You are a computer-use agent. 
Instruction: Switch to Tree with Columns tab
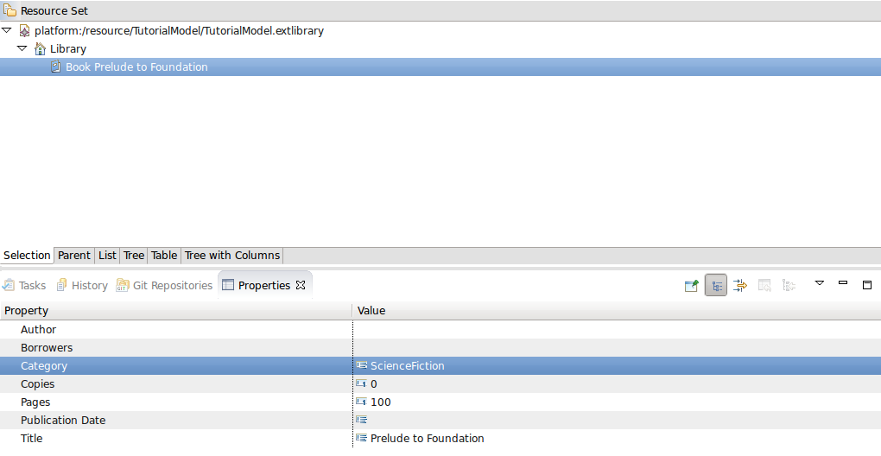pyautogui.click(x=231, y=256)
